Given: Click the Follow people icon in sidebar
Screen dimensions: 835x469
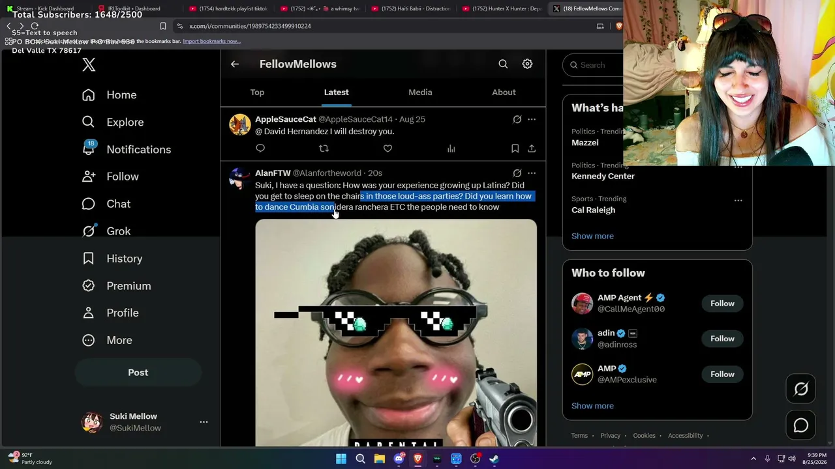Looking at the screenshot, I should 89,177.
